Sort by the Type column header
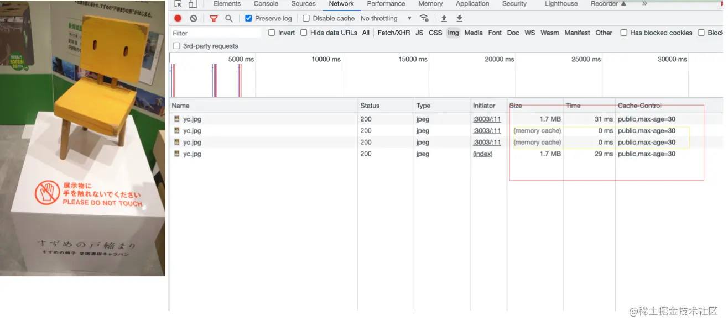 442,106
